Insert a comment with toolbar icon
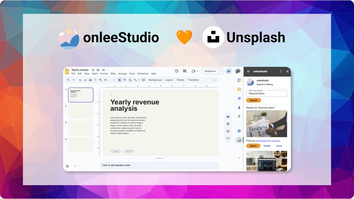Viewport: 354px width, 199px height. pyautogui.click(x=143, y=80)
